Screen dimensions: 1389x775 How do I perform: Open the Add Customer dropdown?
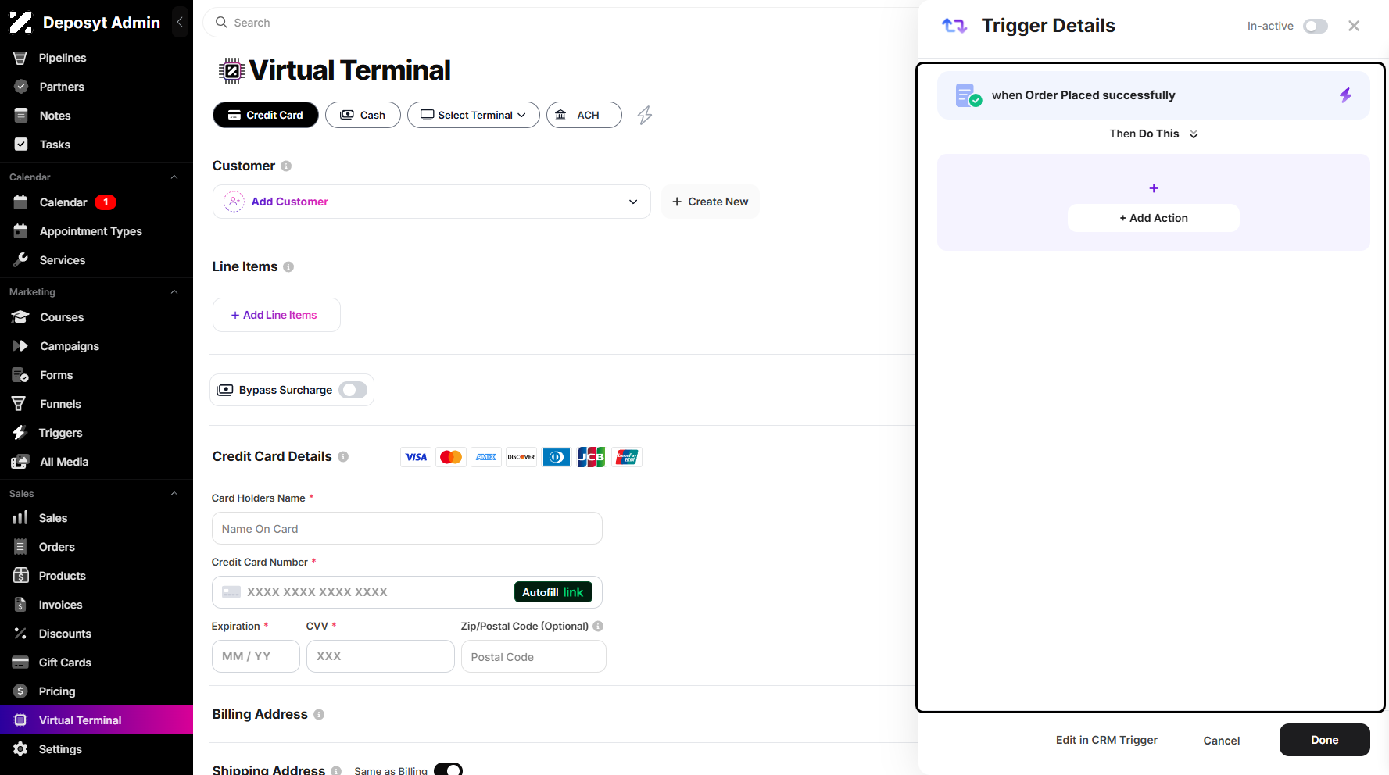click(431, 202)
